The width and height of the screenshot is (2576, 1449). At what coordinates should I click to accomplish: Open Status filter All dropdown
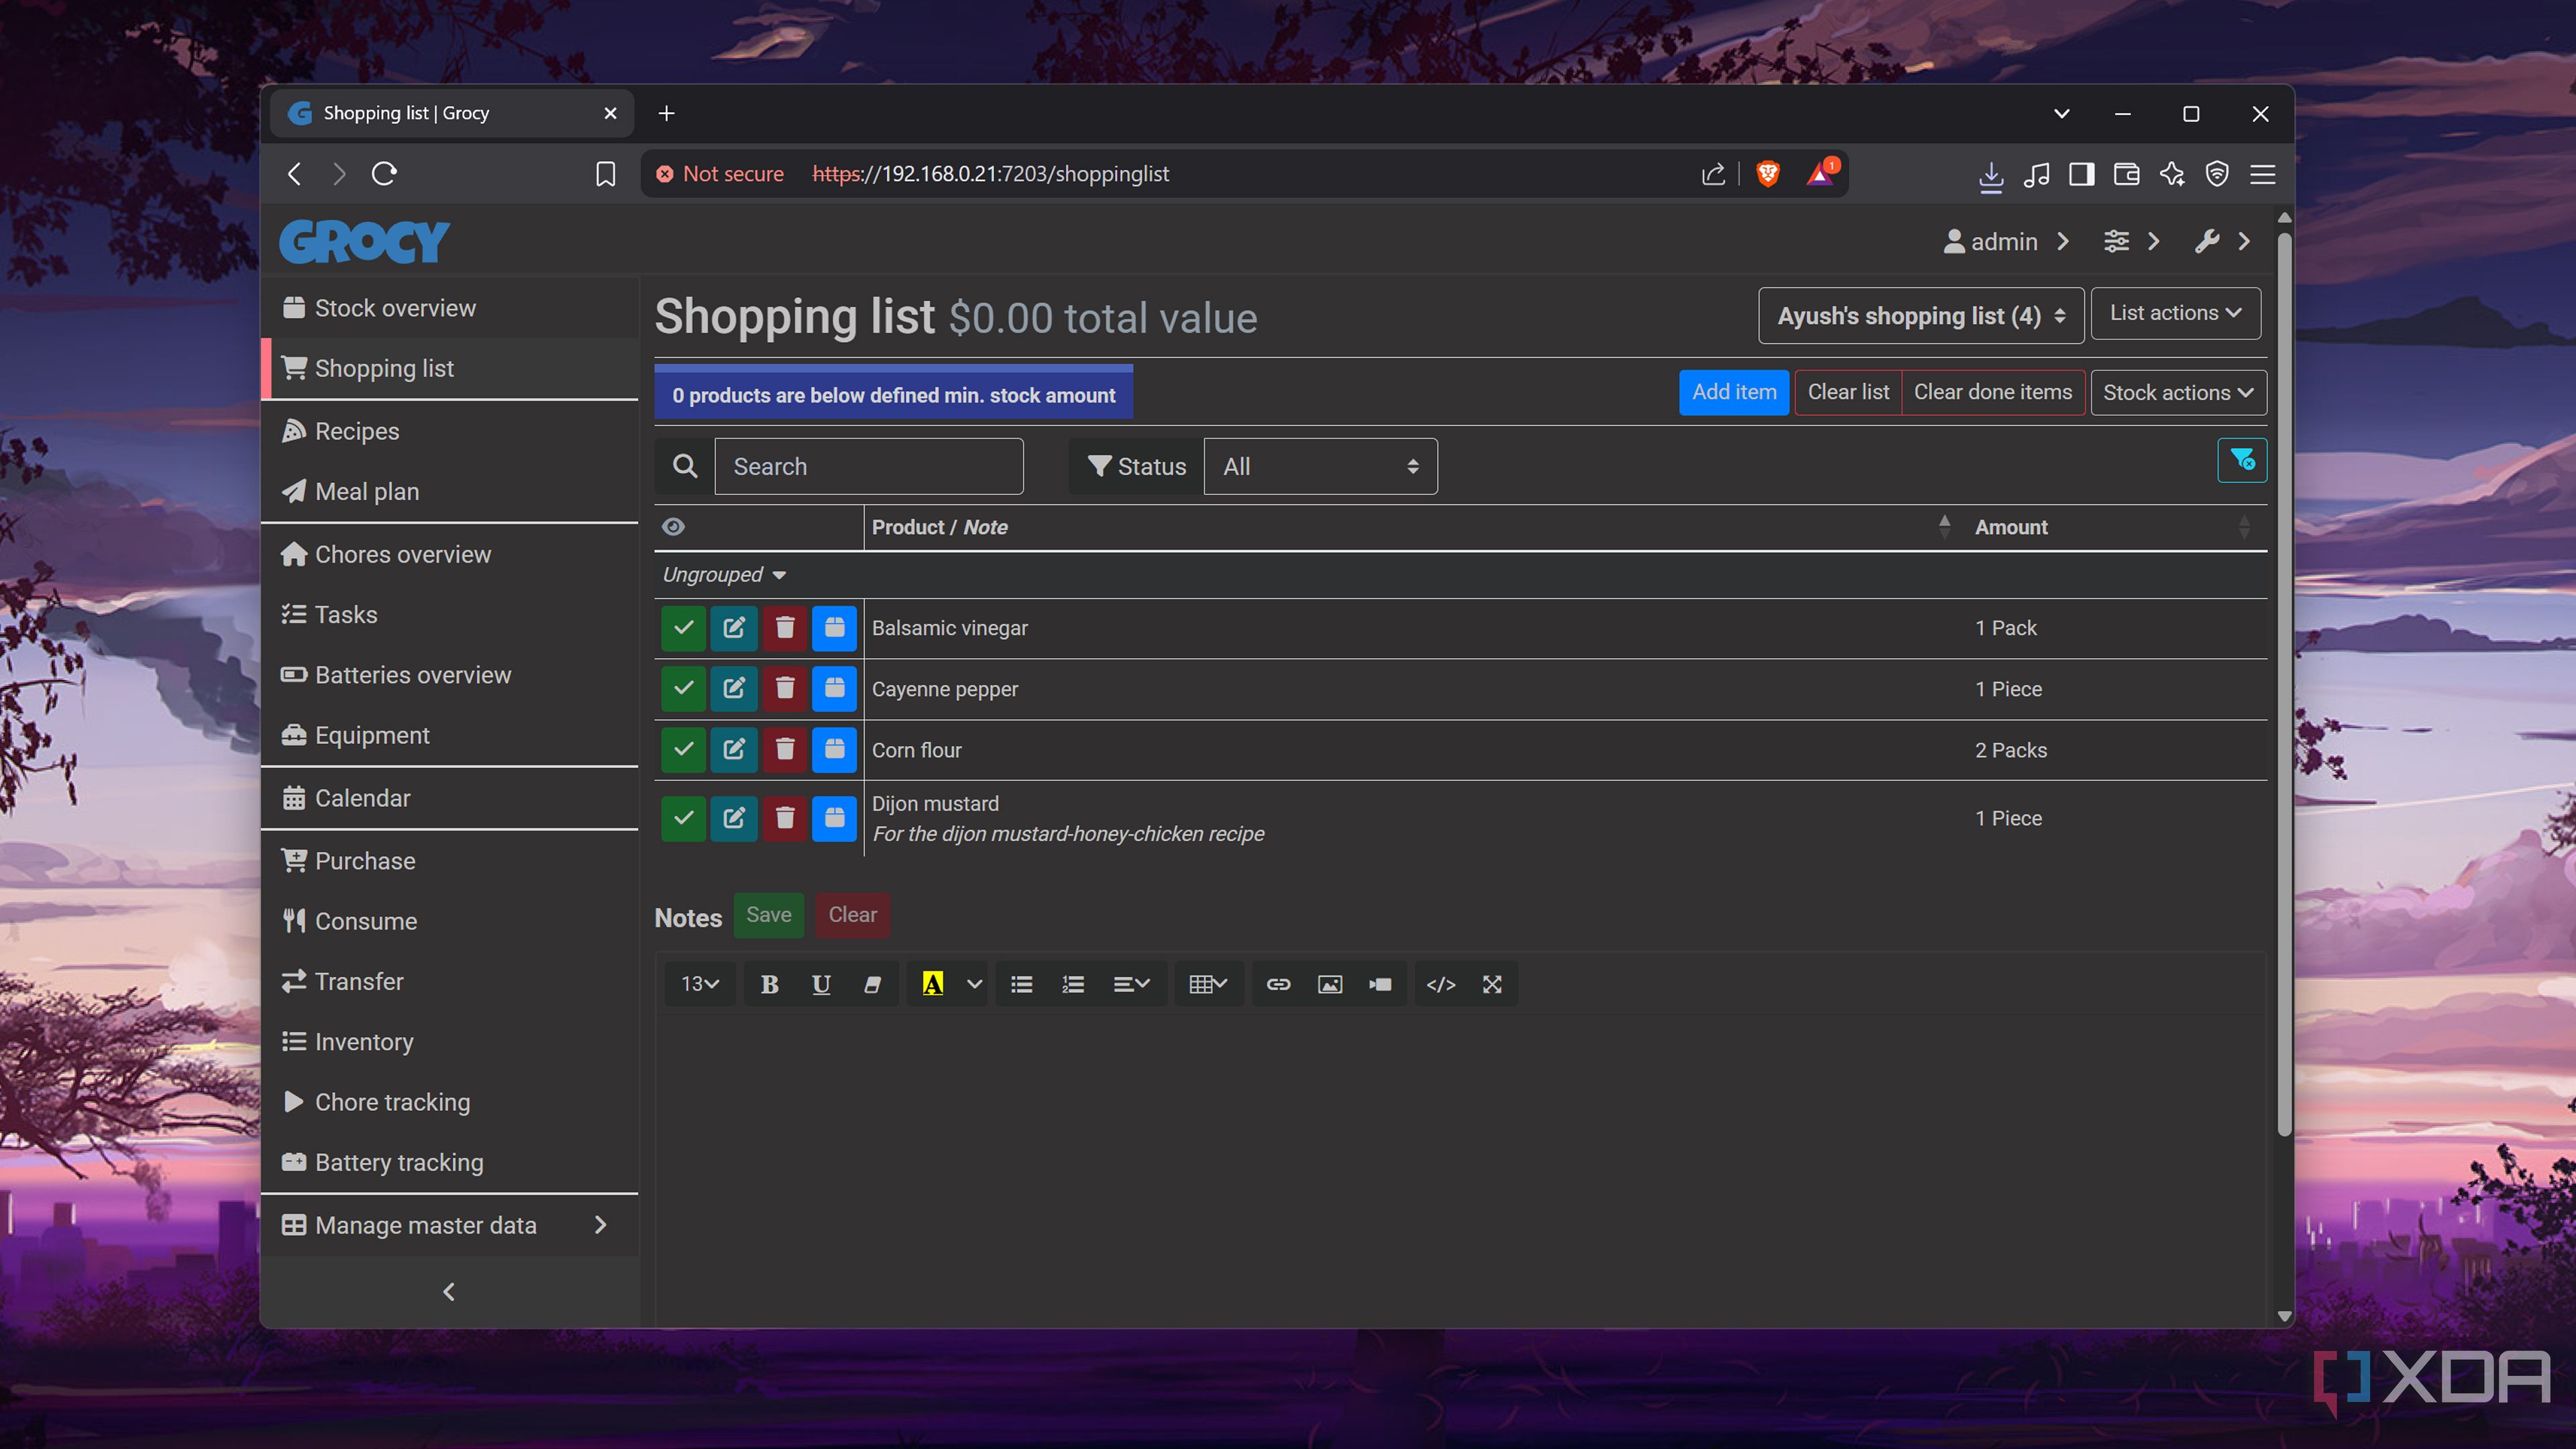(1320, 467)
